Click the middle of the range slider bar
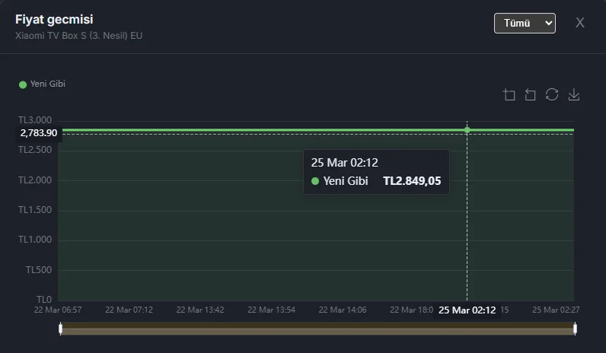The height and width of the screenshot is (353, 606). [x=317, y=329]
